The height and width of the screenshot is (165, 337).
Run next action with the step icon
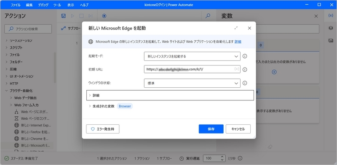click(x=90, y=16)
